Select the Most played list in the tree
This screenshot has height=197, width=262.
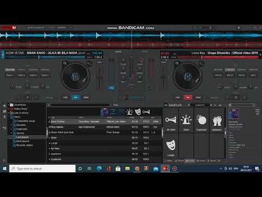(x=22, y=141)
